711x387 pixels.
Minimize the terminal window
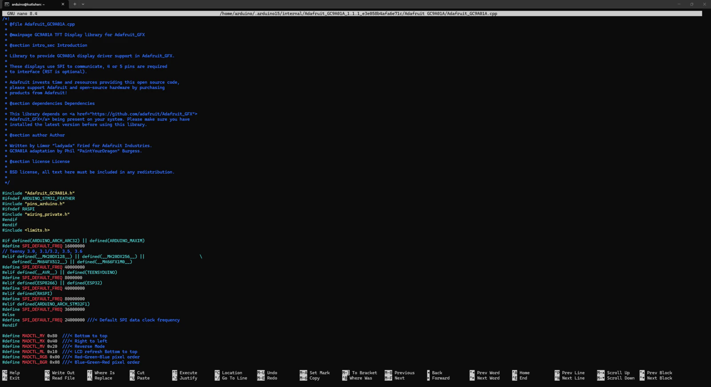[x=679, y=4]
